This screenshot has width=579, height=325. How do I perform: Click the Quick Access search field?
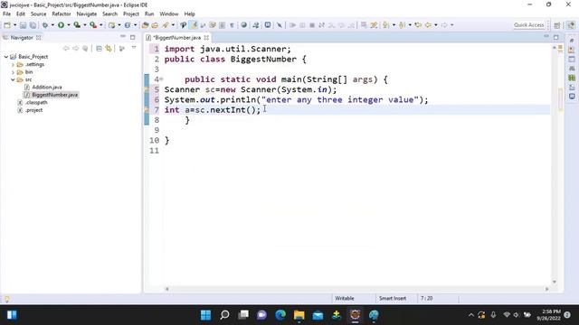point(528,25)
